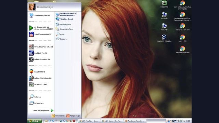Open WinWorld- Welcome Chrome shortcut
The image size is (219, 123).
click(182, 50)
